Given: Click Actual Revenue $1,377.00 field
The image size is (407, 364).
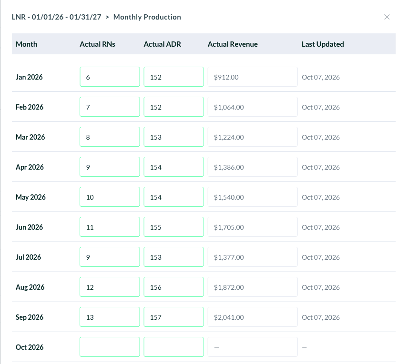Looking at the screenshot, I should tap(253, 257).
